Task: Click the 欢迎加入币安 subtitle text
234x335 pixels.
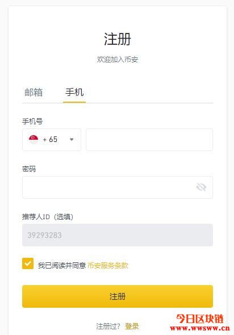Action: coord(118,60)
